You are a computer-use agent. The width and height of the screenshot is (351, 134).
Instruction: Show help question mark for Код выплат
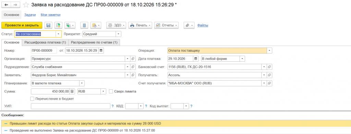click(x=191, y=106)
